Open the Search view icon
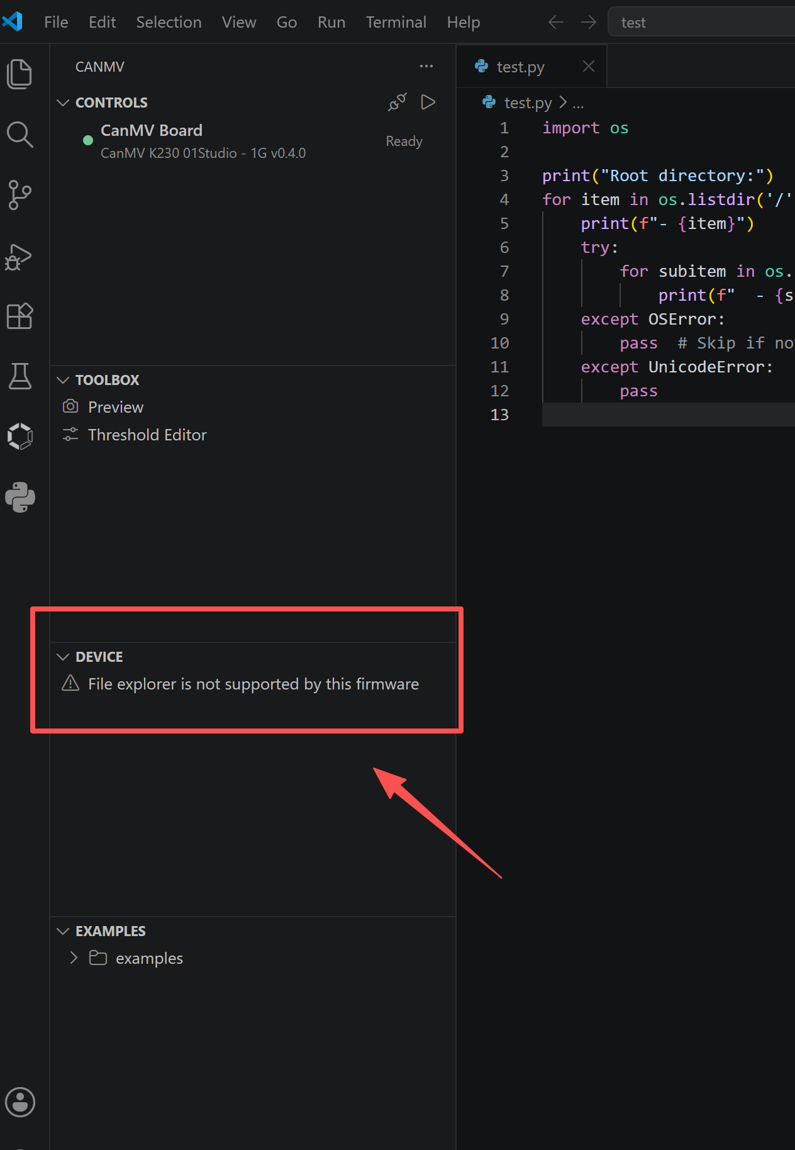The height and width of the screenshot is (1150, 795). [19, 134]
